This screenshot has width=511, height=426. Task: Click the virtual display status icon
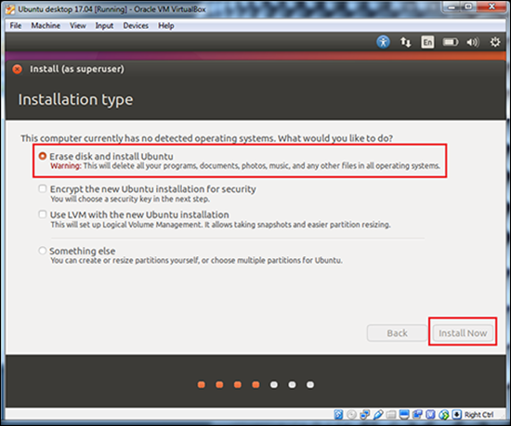(404, 415)
